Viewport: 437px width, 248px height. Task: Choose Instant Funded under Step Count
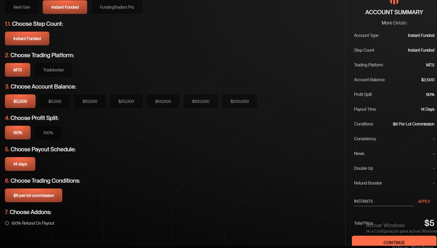(x=27, y=39)
